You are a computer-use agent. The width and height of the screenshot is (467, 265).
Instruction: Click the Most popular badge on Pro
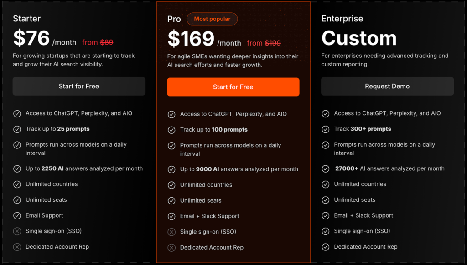click(x=212, y=19)
